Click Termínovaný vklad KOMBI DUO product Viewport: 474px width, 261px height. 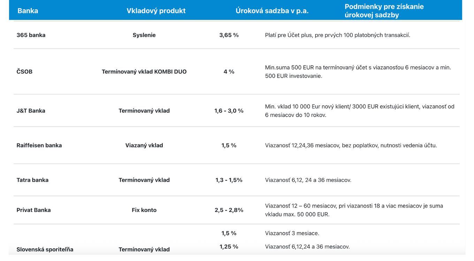(144, 72)
